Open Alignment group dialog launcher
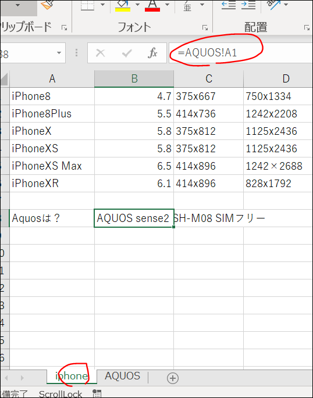Image resolution: width=313 pixels, height=398 pixels. click(x=307, y=28)
